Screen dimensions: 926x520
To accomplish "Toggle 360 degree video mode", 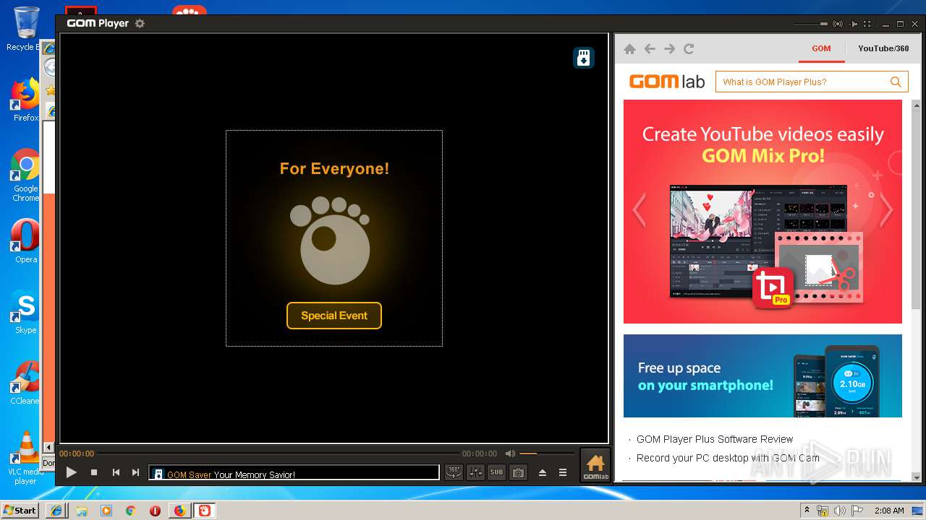I will click(454, 472).
